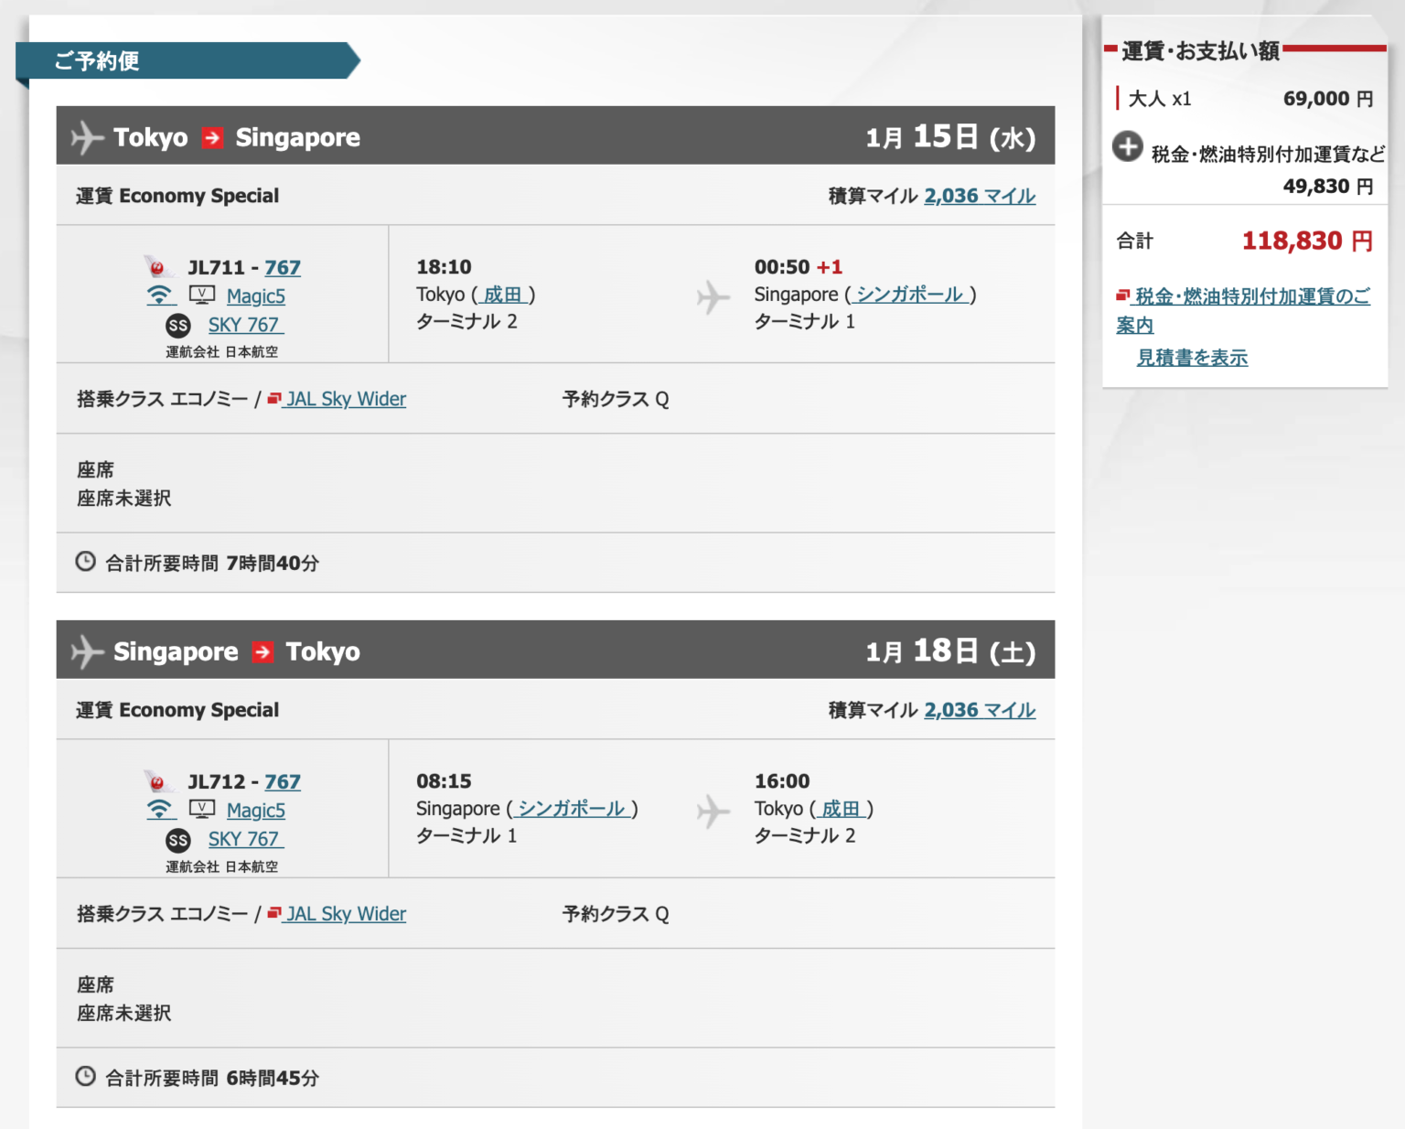This screenshot has height=1129, width=1405.
Task: Open JAL Sky Wider link on return flight
Action: (x=345, y=914)
